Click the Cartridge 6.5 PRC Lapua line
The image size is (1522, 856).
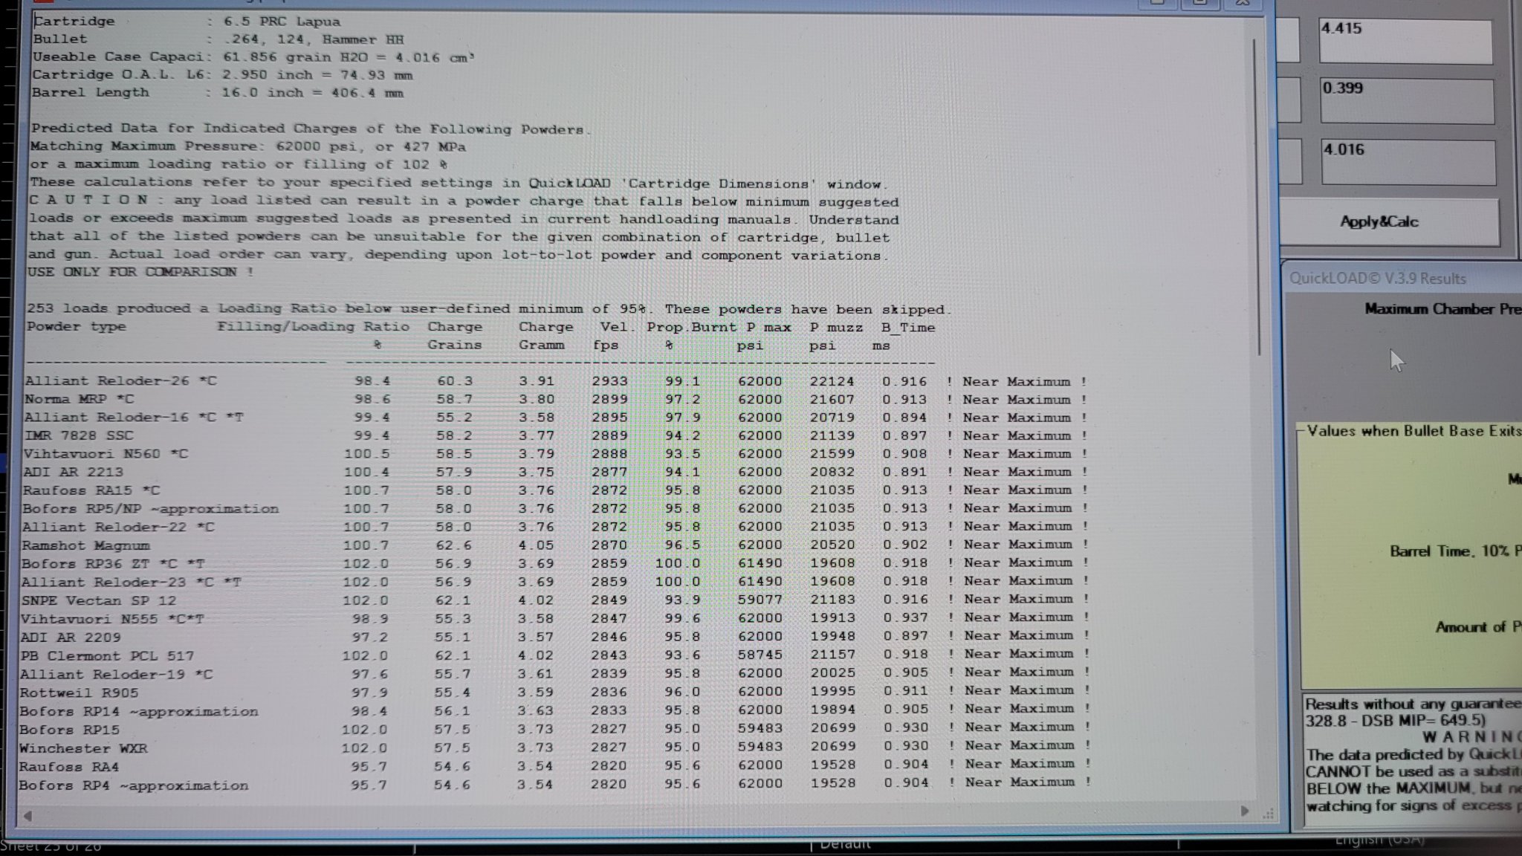(x=187, y=22)
